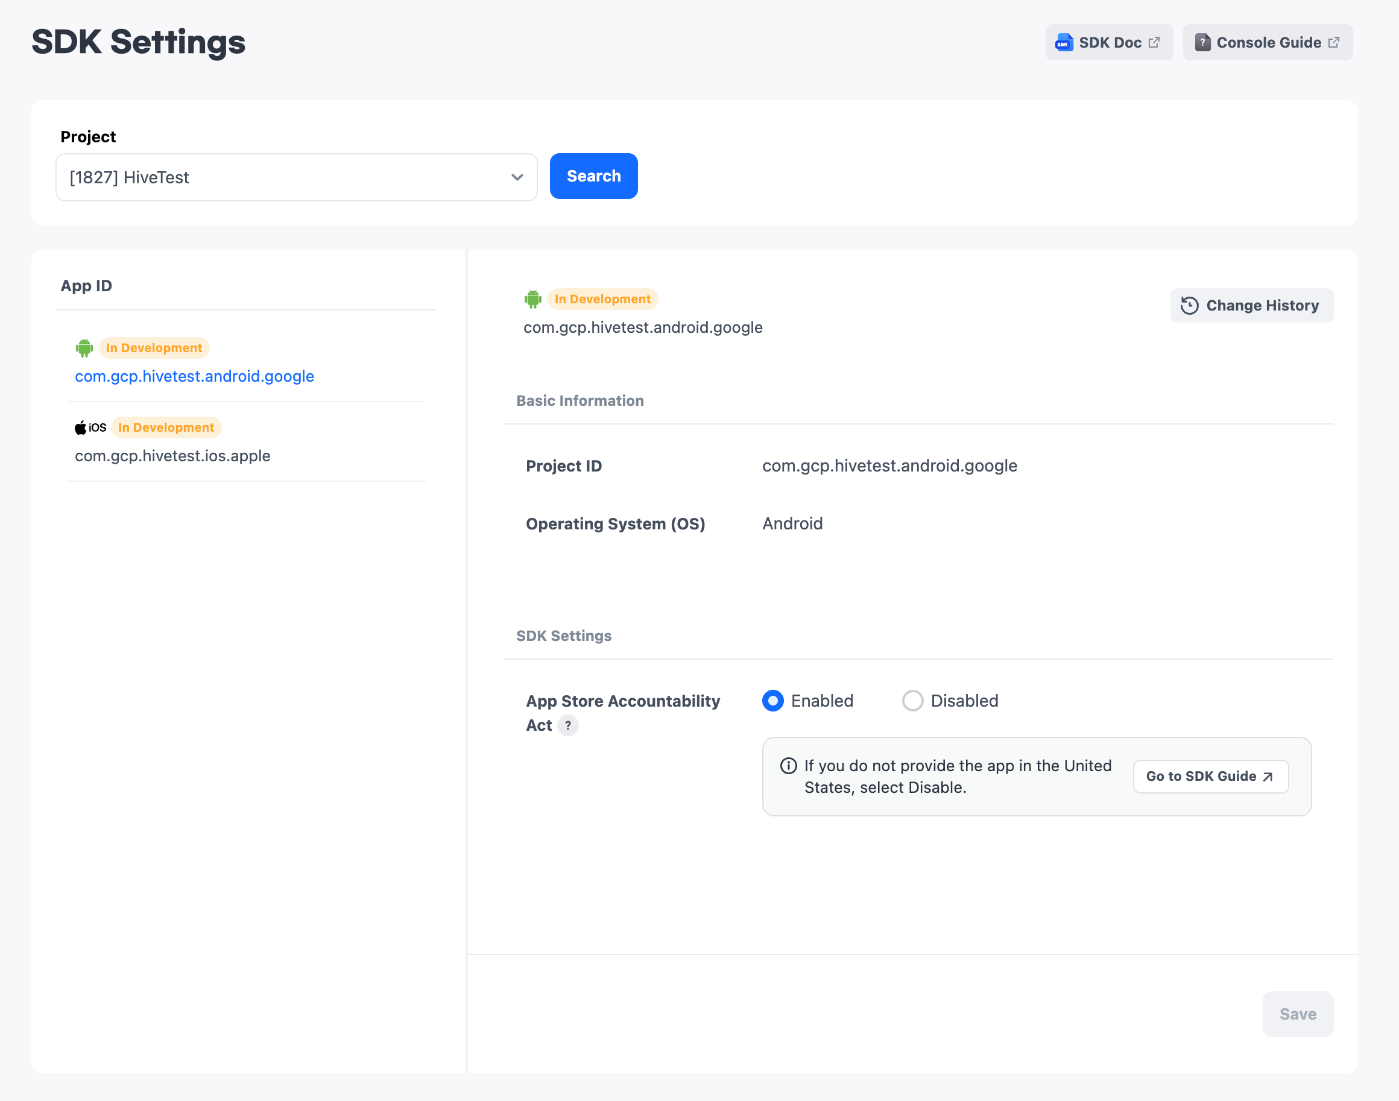
Task: Click In Development badge on iOS app
Action: pyautogui.click(x=166, y=427)
